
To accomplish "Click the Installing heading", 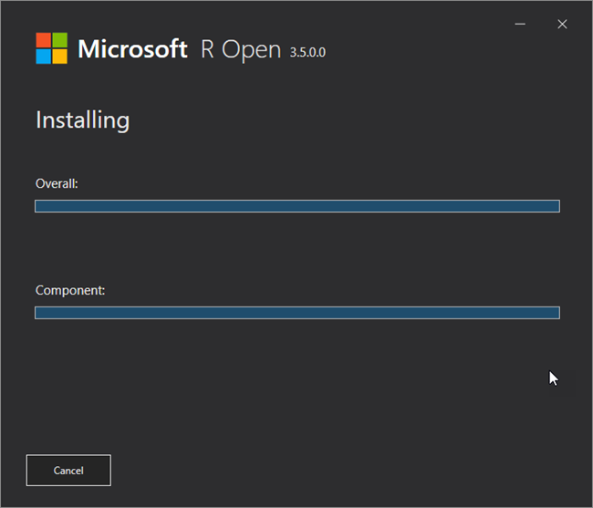I will coord(82,119).
